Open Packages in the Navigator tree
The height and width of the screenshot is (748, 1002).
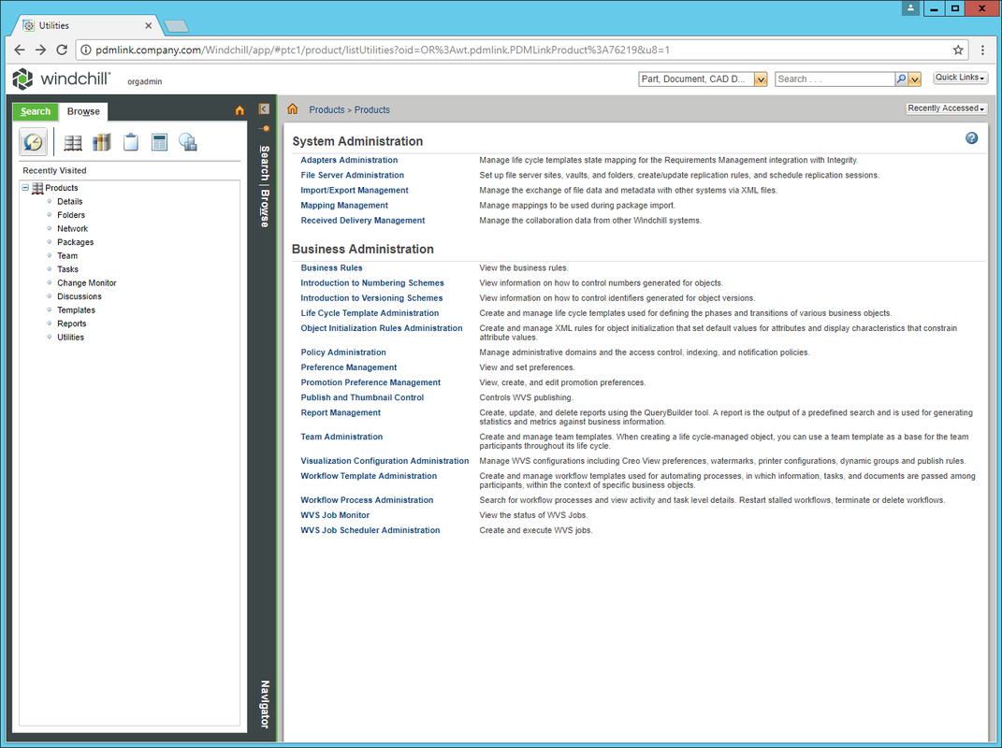click(x=76, y=242)
